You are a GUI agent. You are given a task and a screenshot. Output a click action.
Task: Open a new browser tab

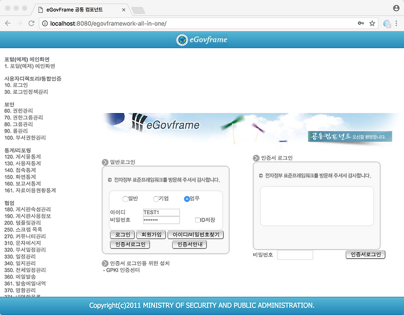click(x=138, y=10)
